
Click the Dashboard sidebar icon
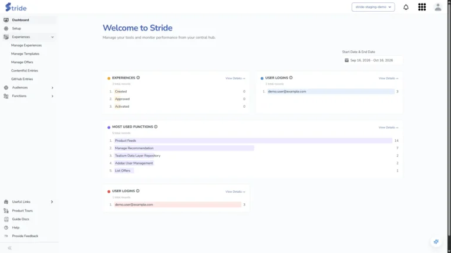6,20
